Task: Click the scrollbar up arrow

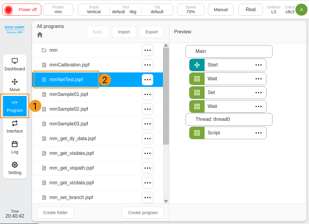Action: 166,45
